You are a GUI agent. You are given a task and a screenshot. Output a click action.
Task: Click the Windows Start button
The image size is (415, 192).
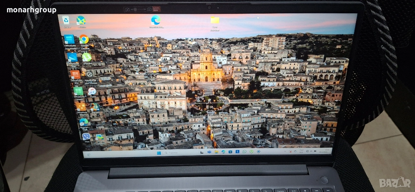(159, 153)
